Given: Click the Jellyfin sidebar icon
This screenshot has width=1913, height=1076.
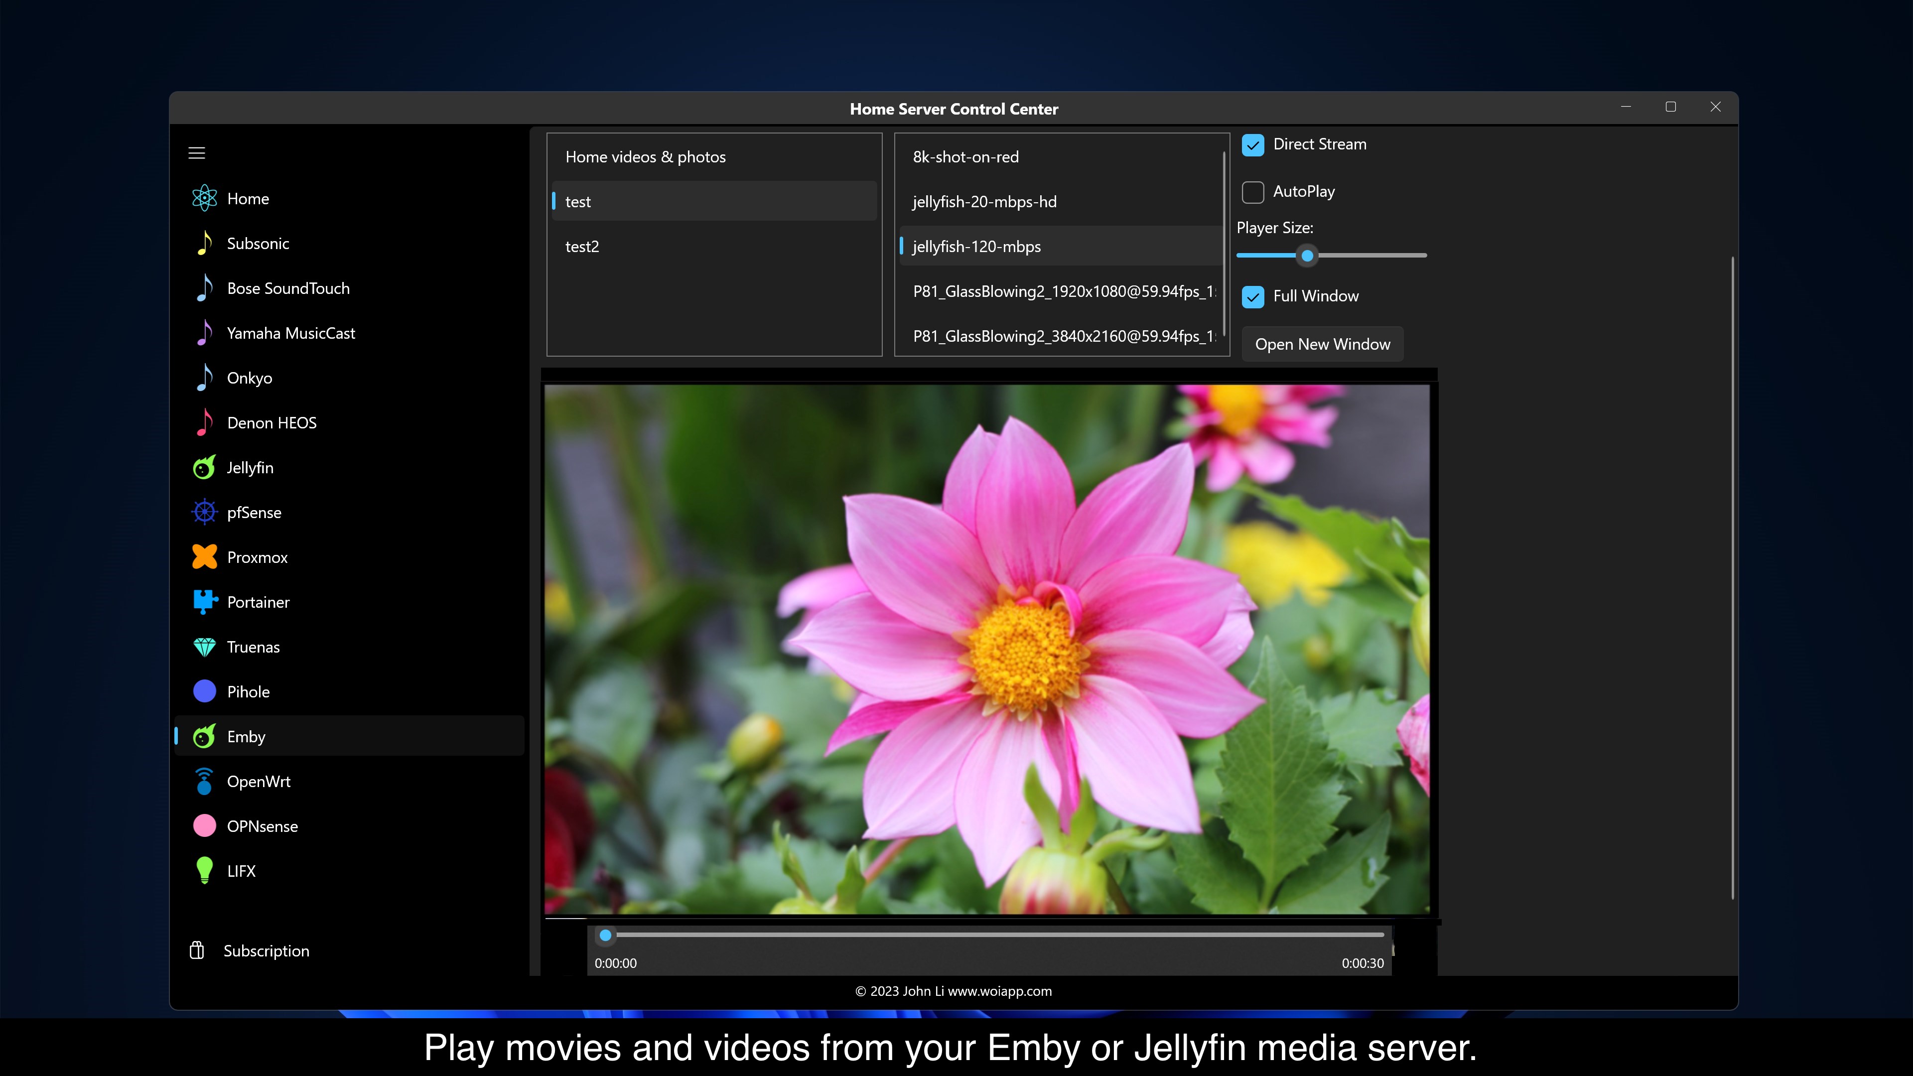Looking at the screenshot, I should 204,468.
